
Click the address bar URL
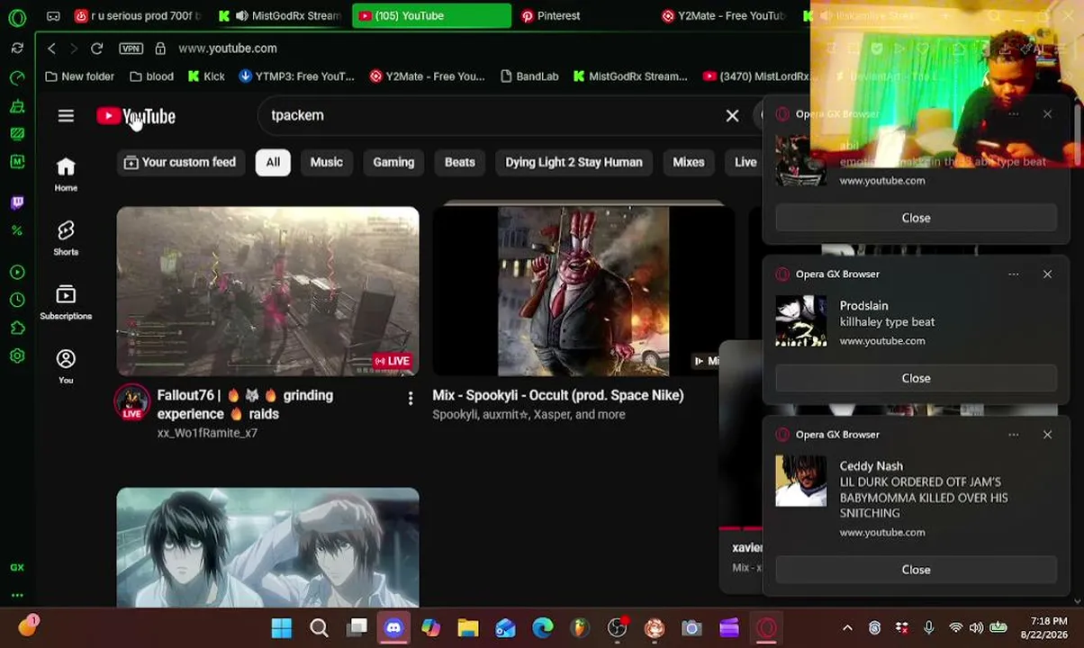(x=228, y=49)
